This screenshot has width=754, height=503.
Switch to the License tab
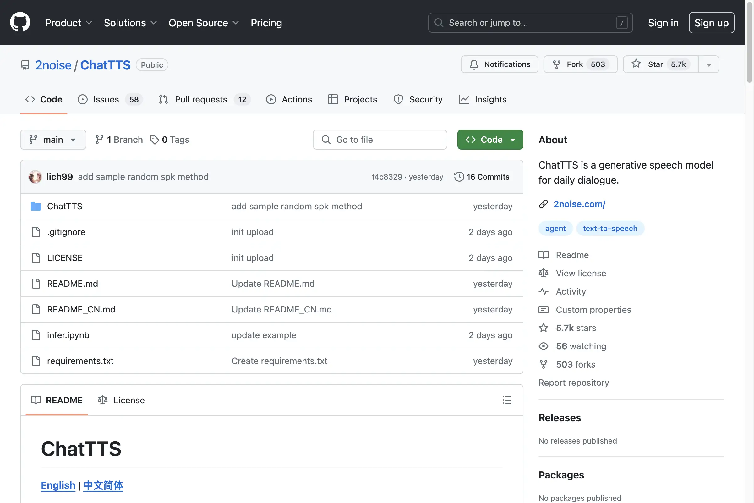(122, 400)
